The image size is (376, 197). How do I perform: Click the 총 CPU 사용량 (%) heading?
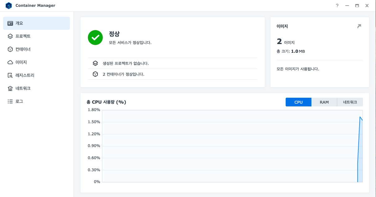(106, 102)
